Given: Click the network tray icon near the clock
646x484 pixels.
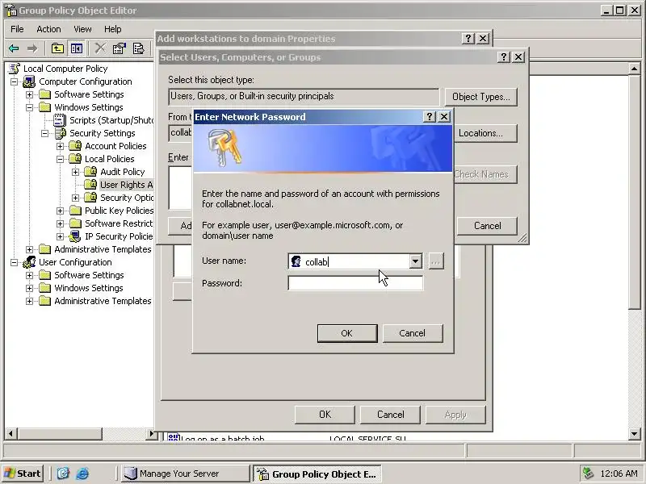Looking at the screenshot, I should click(588, 474).
